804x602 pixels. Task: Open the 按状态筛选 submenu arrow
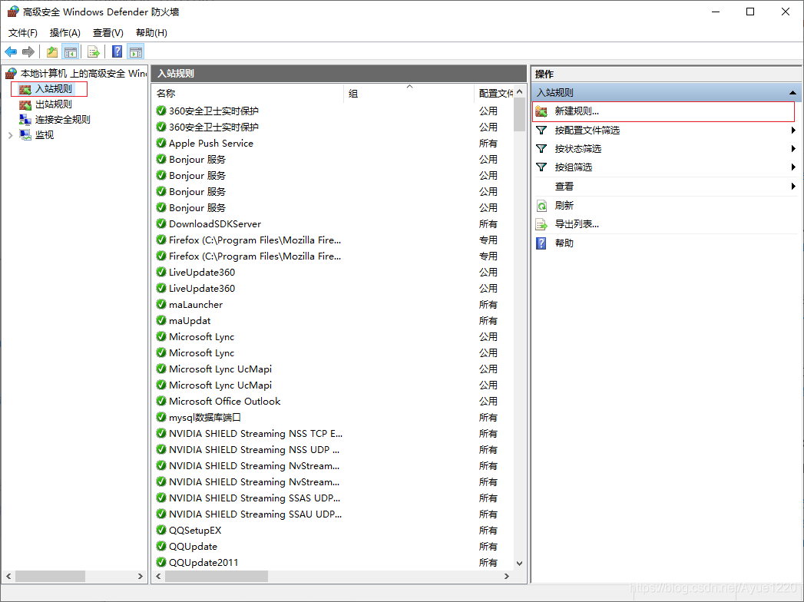[793, 149]
